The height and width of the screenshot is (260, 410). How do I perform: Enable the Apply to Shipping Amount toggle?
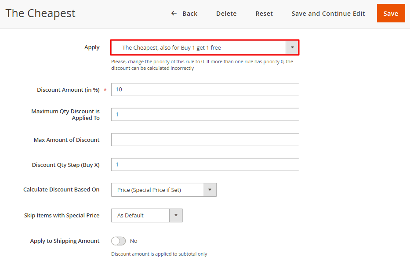pyautogui.click(x=118, y=241)
